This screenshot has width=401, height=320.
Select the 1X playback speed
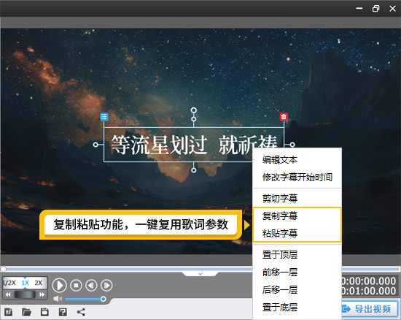click(x=25, y=283)
